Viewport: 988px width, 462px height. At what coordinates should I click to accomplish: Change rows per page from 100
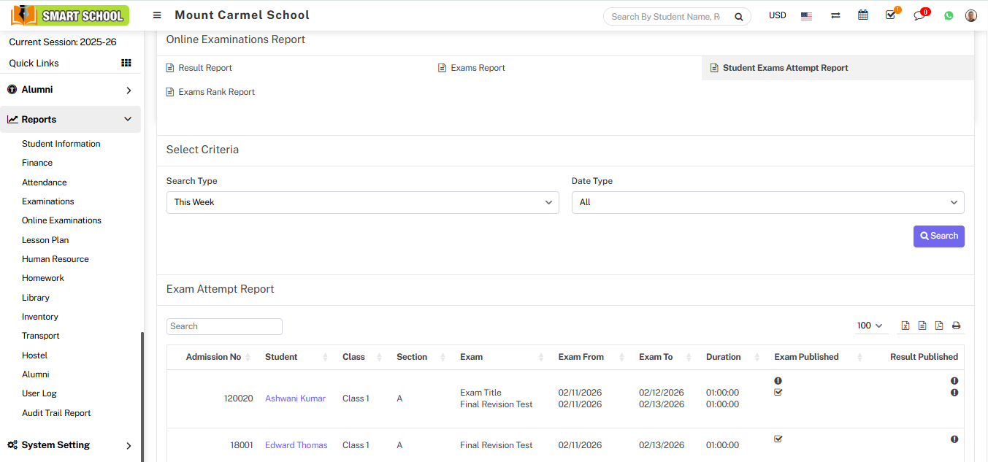point(870,326)
